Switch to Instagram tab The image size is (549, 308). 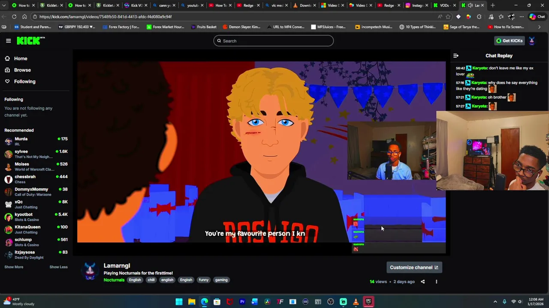coord(416,6)
